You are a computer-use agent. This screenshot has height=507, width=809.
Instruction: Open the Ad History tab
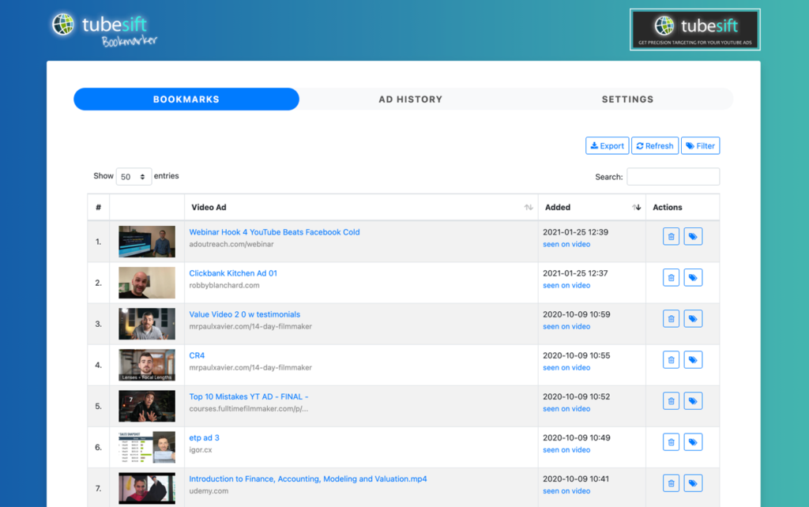pyautogui.click(x=411, y=99)
